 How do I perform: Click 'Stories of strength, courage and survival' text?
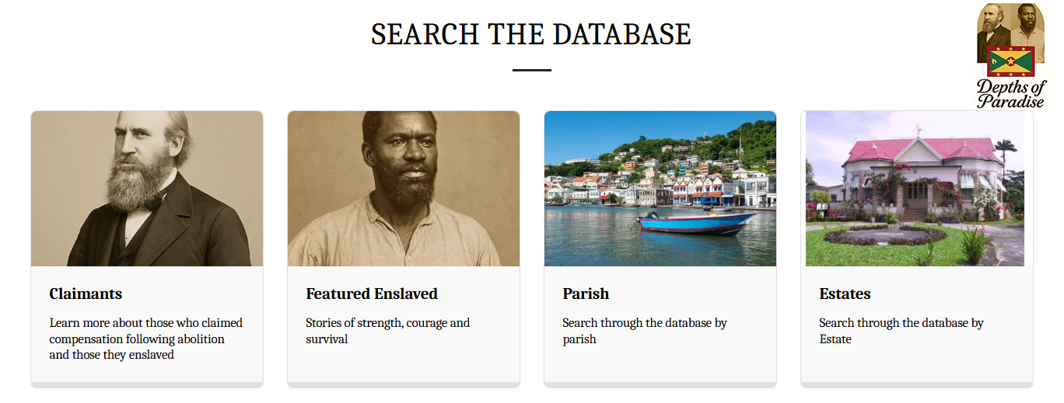387,331
